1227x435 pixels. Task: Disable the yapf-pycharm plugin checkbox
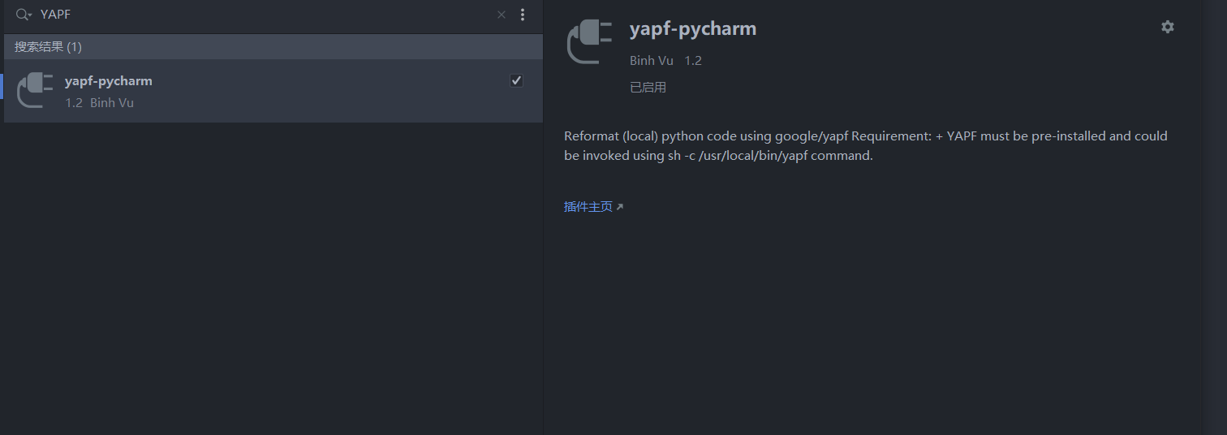pos(516,80)
